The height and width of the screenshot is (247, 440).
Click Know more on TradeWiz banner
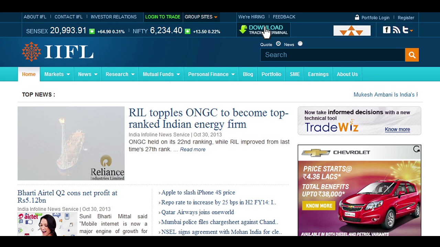pos(397,129)
